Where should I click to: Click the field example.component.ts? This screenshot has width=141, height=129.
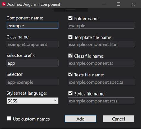tap(101, 63)
